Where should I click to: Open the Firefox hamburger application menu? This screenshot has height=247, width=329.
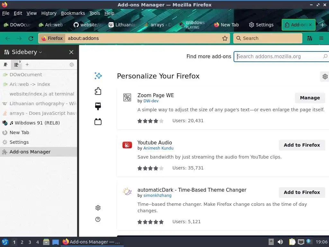tap(321, 38)
